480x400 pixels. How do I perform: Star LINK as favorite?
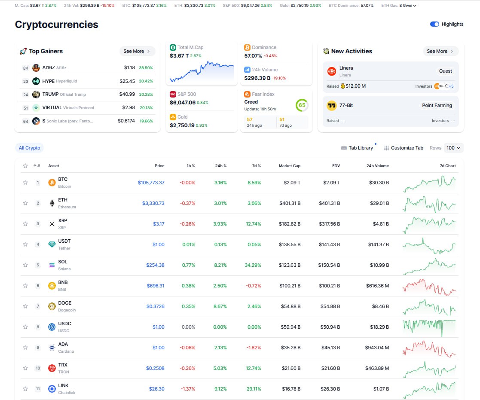point(25,389)
